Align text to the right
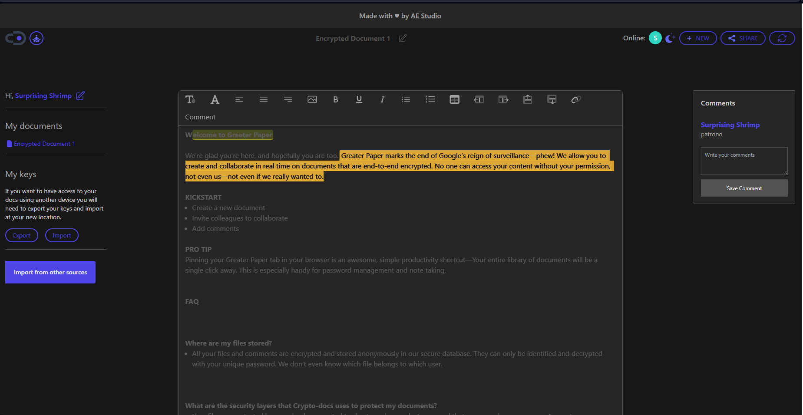The image size is (803, 415). 287,99
